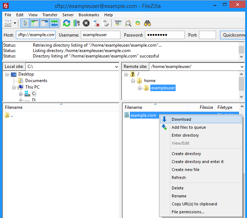247x218 pixels.
Task: Click remote tree scrollbar up arrow
Action: point(241,74)
